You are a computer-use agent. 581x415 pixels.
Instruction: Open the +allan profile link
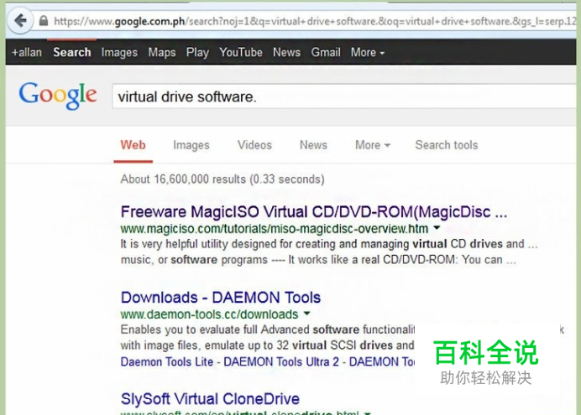pyautogui.click(x=27, y=52)
